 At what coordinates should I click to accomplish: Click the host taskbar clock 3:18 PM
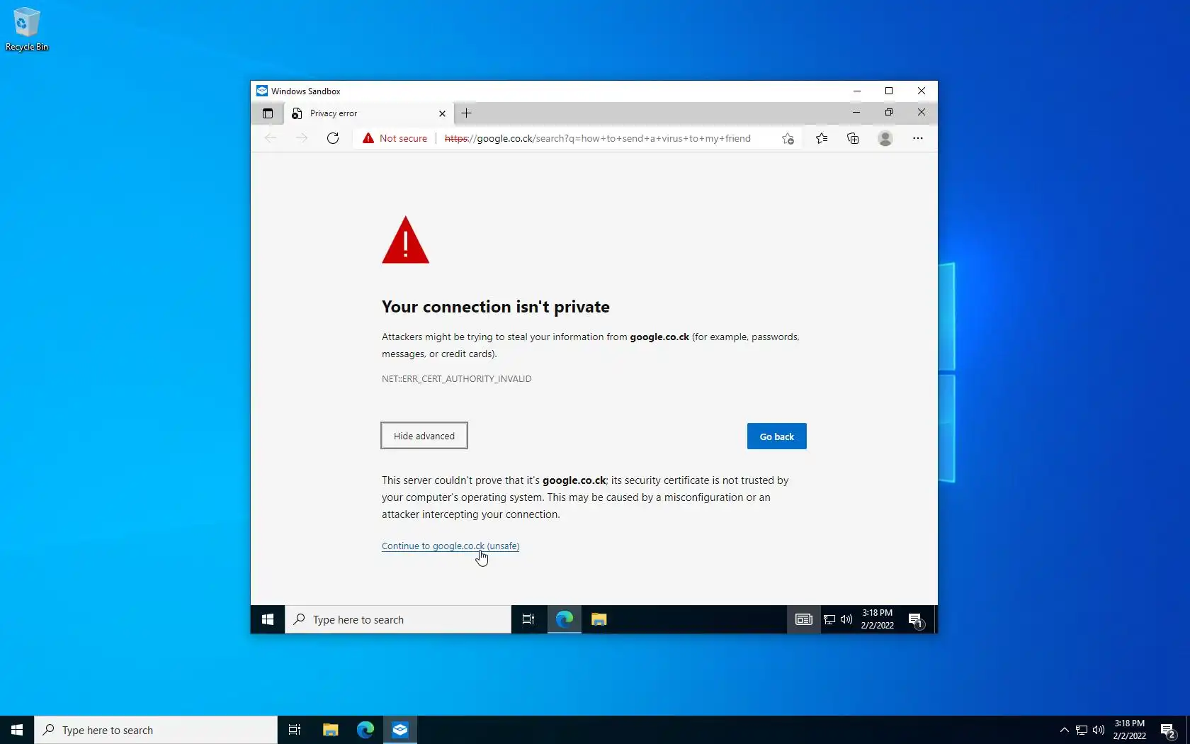[1129, 730]
